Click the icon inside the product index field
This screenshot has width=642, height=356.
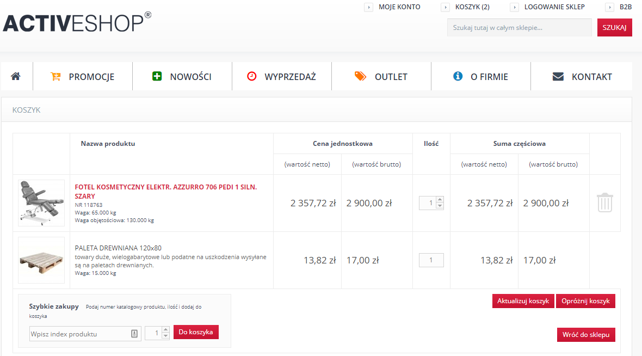click(x=134, y=334)
